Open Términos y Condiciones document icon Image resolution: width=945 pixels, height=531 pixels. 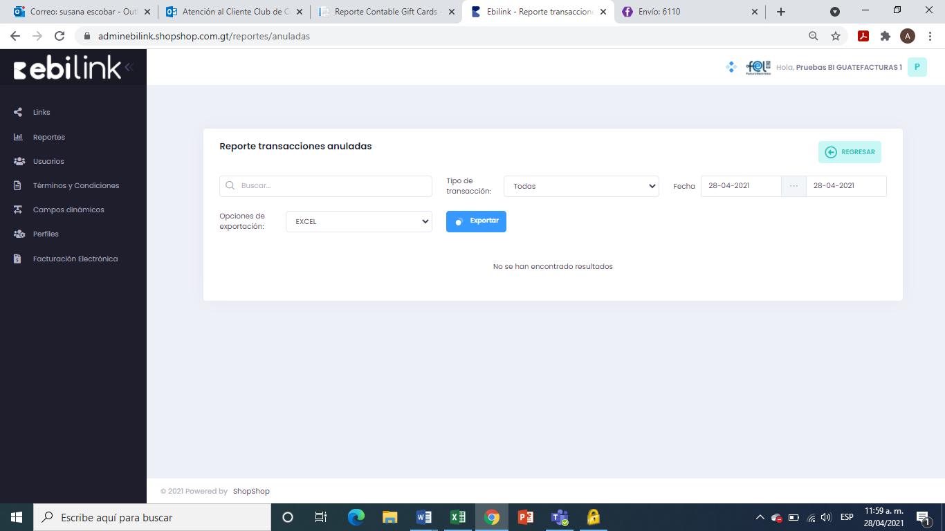pyautogui.click(x=18, y=185)
